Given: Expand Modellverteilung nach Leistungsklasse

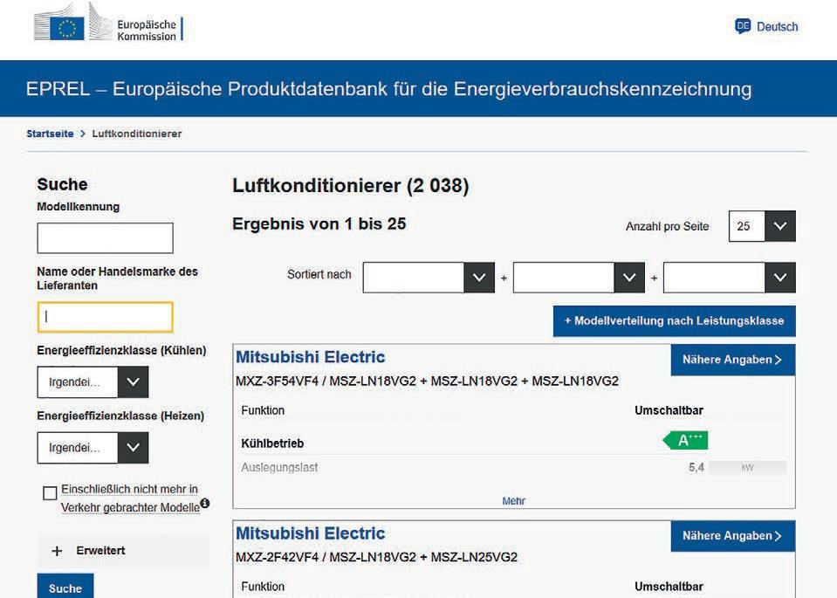Looking at the screenshot, I should tap(674, 321).
